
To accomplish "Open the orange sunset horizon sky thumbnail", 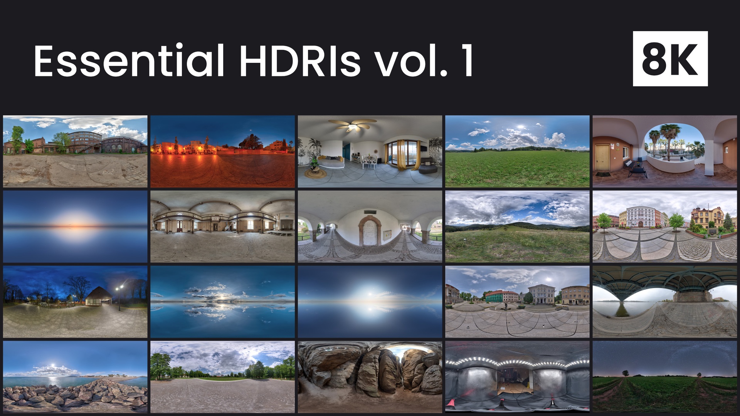I will [75, 226].
